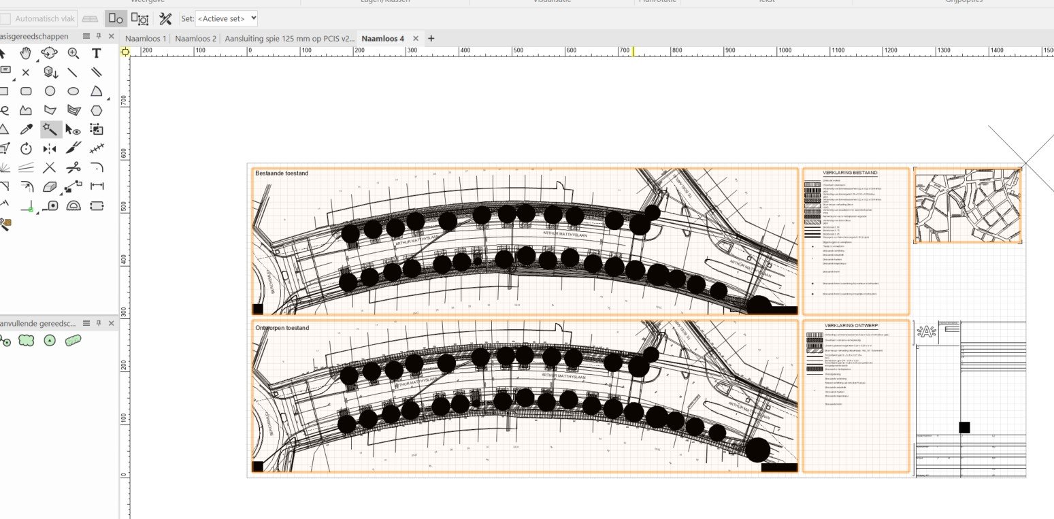
Task: Select the Trim scissors tool
Action: (x=73, y=167)
